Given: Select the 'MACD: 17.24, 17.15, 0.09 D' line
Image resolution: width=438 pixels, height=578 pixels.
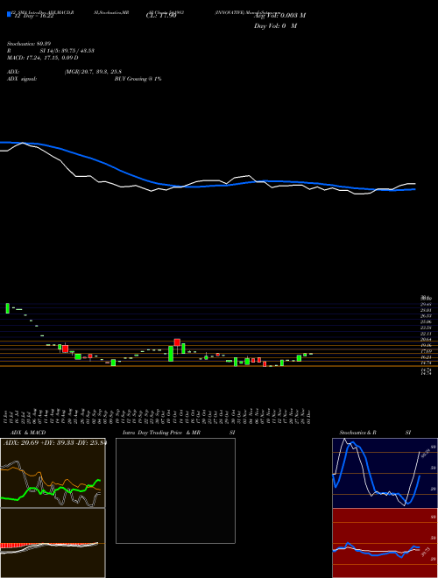Looking at the screenshot, I should pyautogui.click(x=43, y=58).
